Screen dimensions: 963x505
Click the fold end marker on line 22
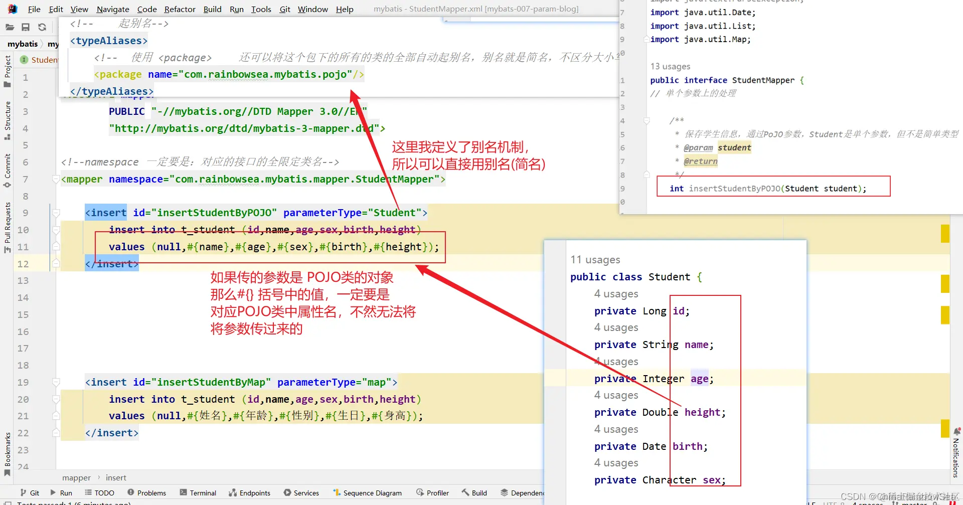56,433
